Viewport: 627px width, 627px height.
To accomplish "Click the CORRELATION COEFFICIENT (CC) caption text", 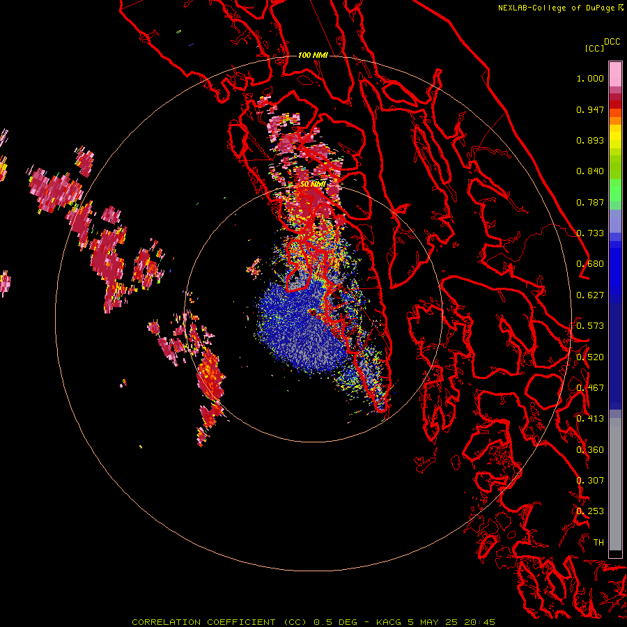I will point(219,622).
